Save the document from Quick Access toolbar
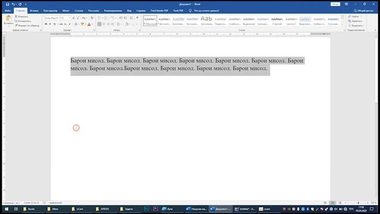 [x=8, y=4]
